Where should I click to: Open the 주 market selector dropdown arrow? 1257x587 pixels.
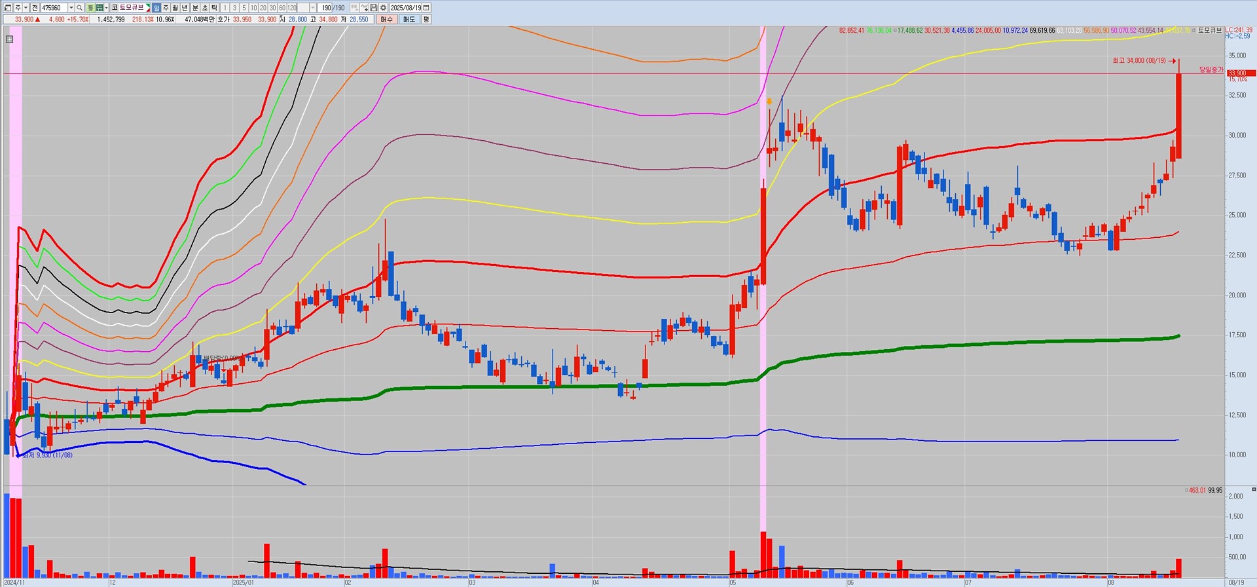click(25, 8)
